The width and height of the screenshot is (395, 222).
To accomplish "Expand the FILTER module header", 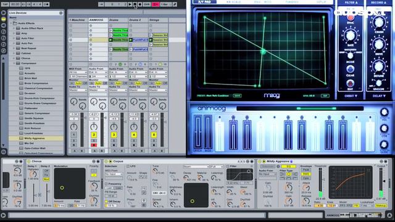I will pyautogui.click(x=351, y=2).
